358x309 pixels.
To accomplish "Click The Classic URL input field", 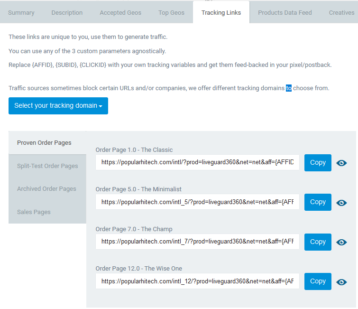I will (x=197, y=162).
